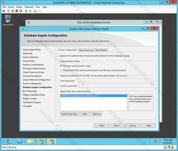Click the Setup Role step

(x=28, y=53)
